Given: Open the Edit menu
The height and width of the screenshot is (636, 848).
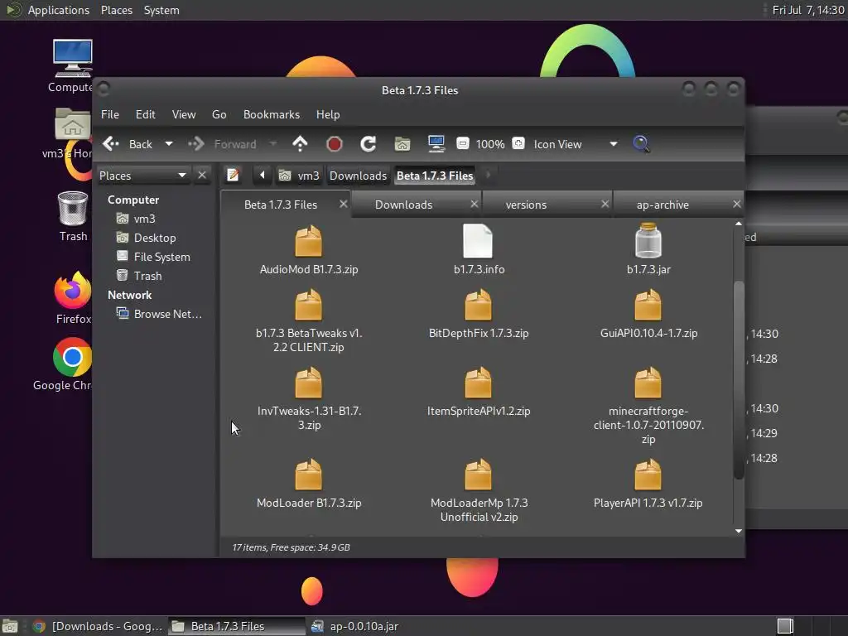Looking at the screenshot, I should pyautogui.click(x=146, y=114).
